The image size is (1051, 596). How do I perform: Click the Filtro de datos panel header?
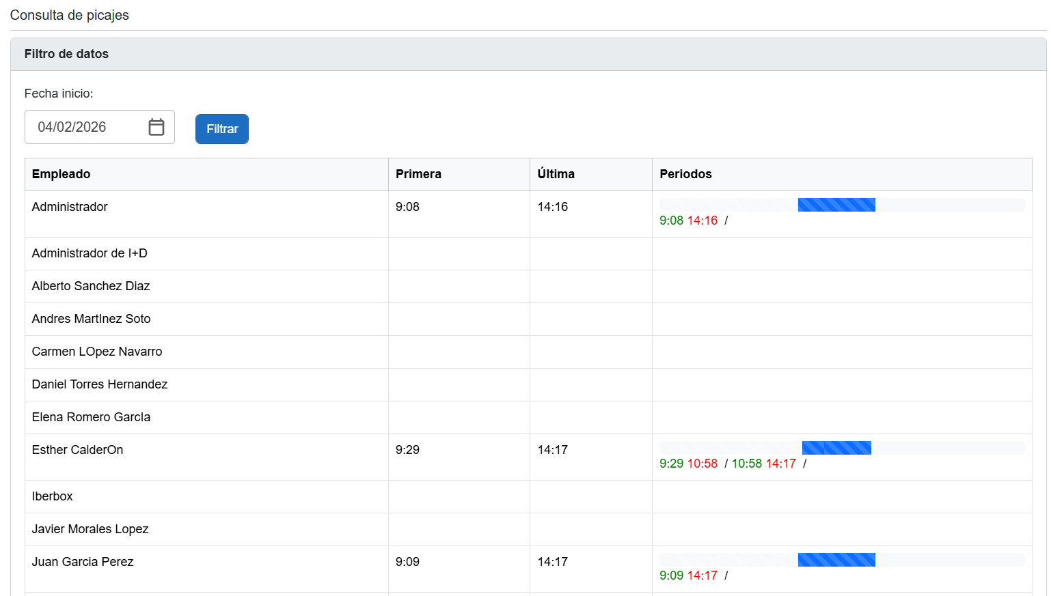(66, 54)
